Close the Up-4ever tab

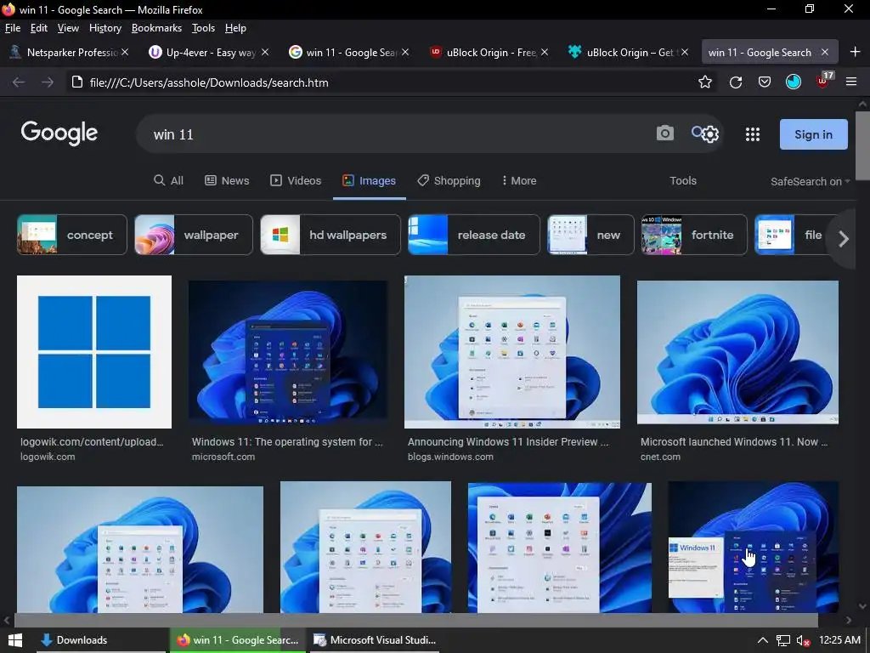point(265,52)
